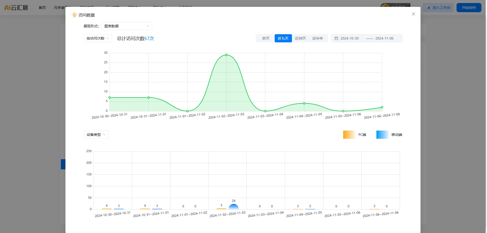Click the lightbulb icon beside 访问数据
This screenshot has width=487, height=233.
pos(75,15)
